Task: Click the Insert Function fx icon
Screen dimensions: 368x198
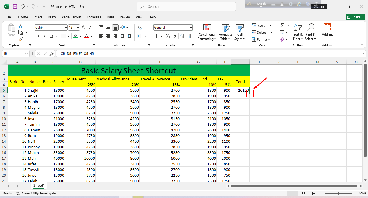Action: (51, 54)
